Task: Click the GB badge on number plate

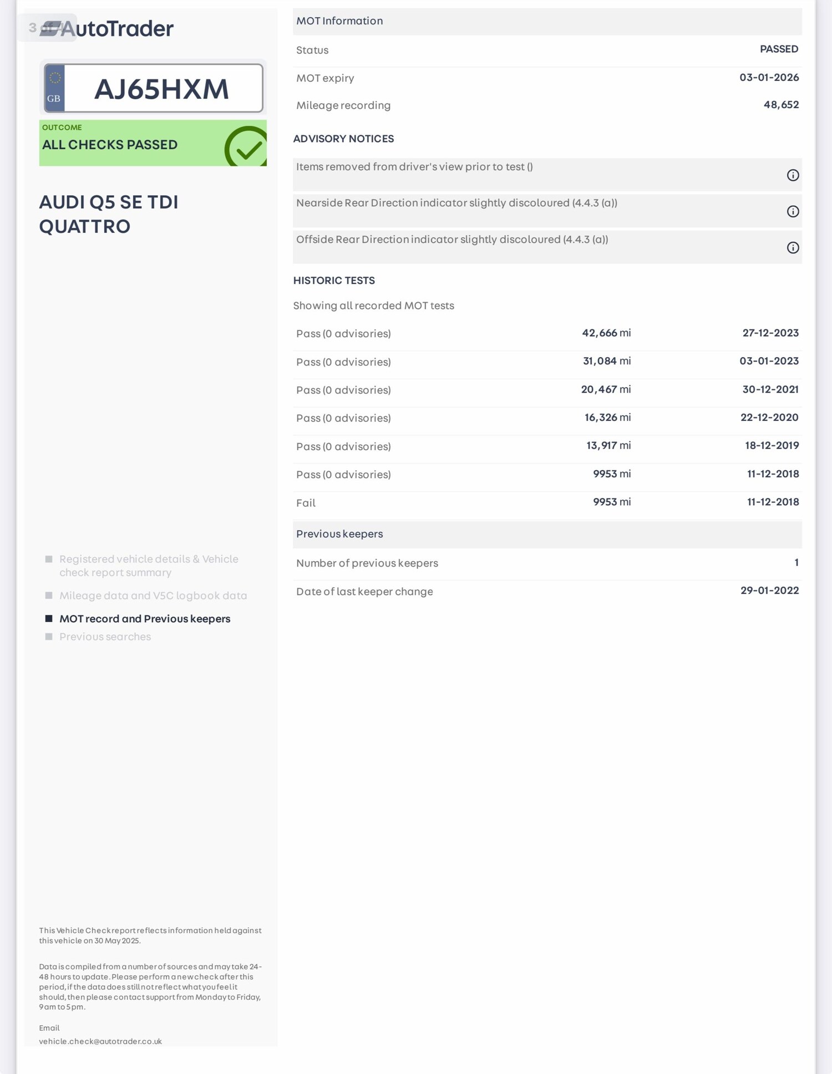Action: pyautogui.click(x=54, y=88)
